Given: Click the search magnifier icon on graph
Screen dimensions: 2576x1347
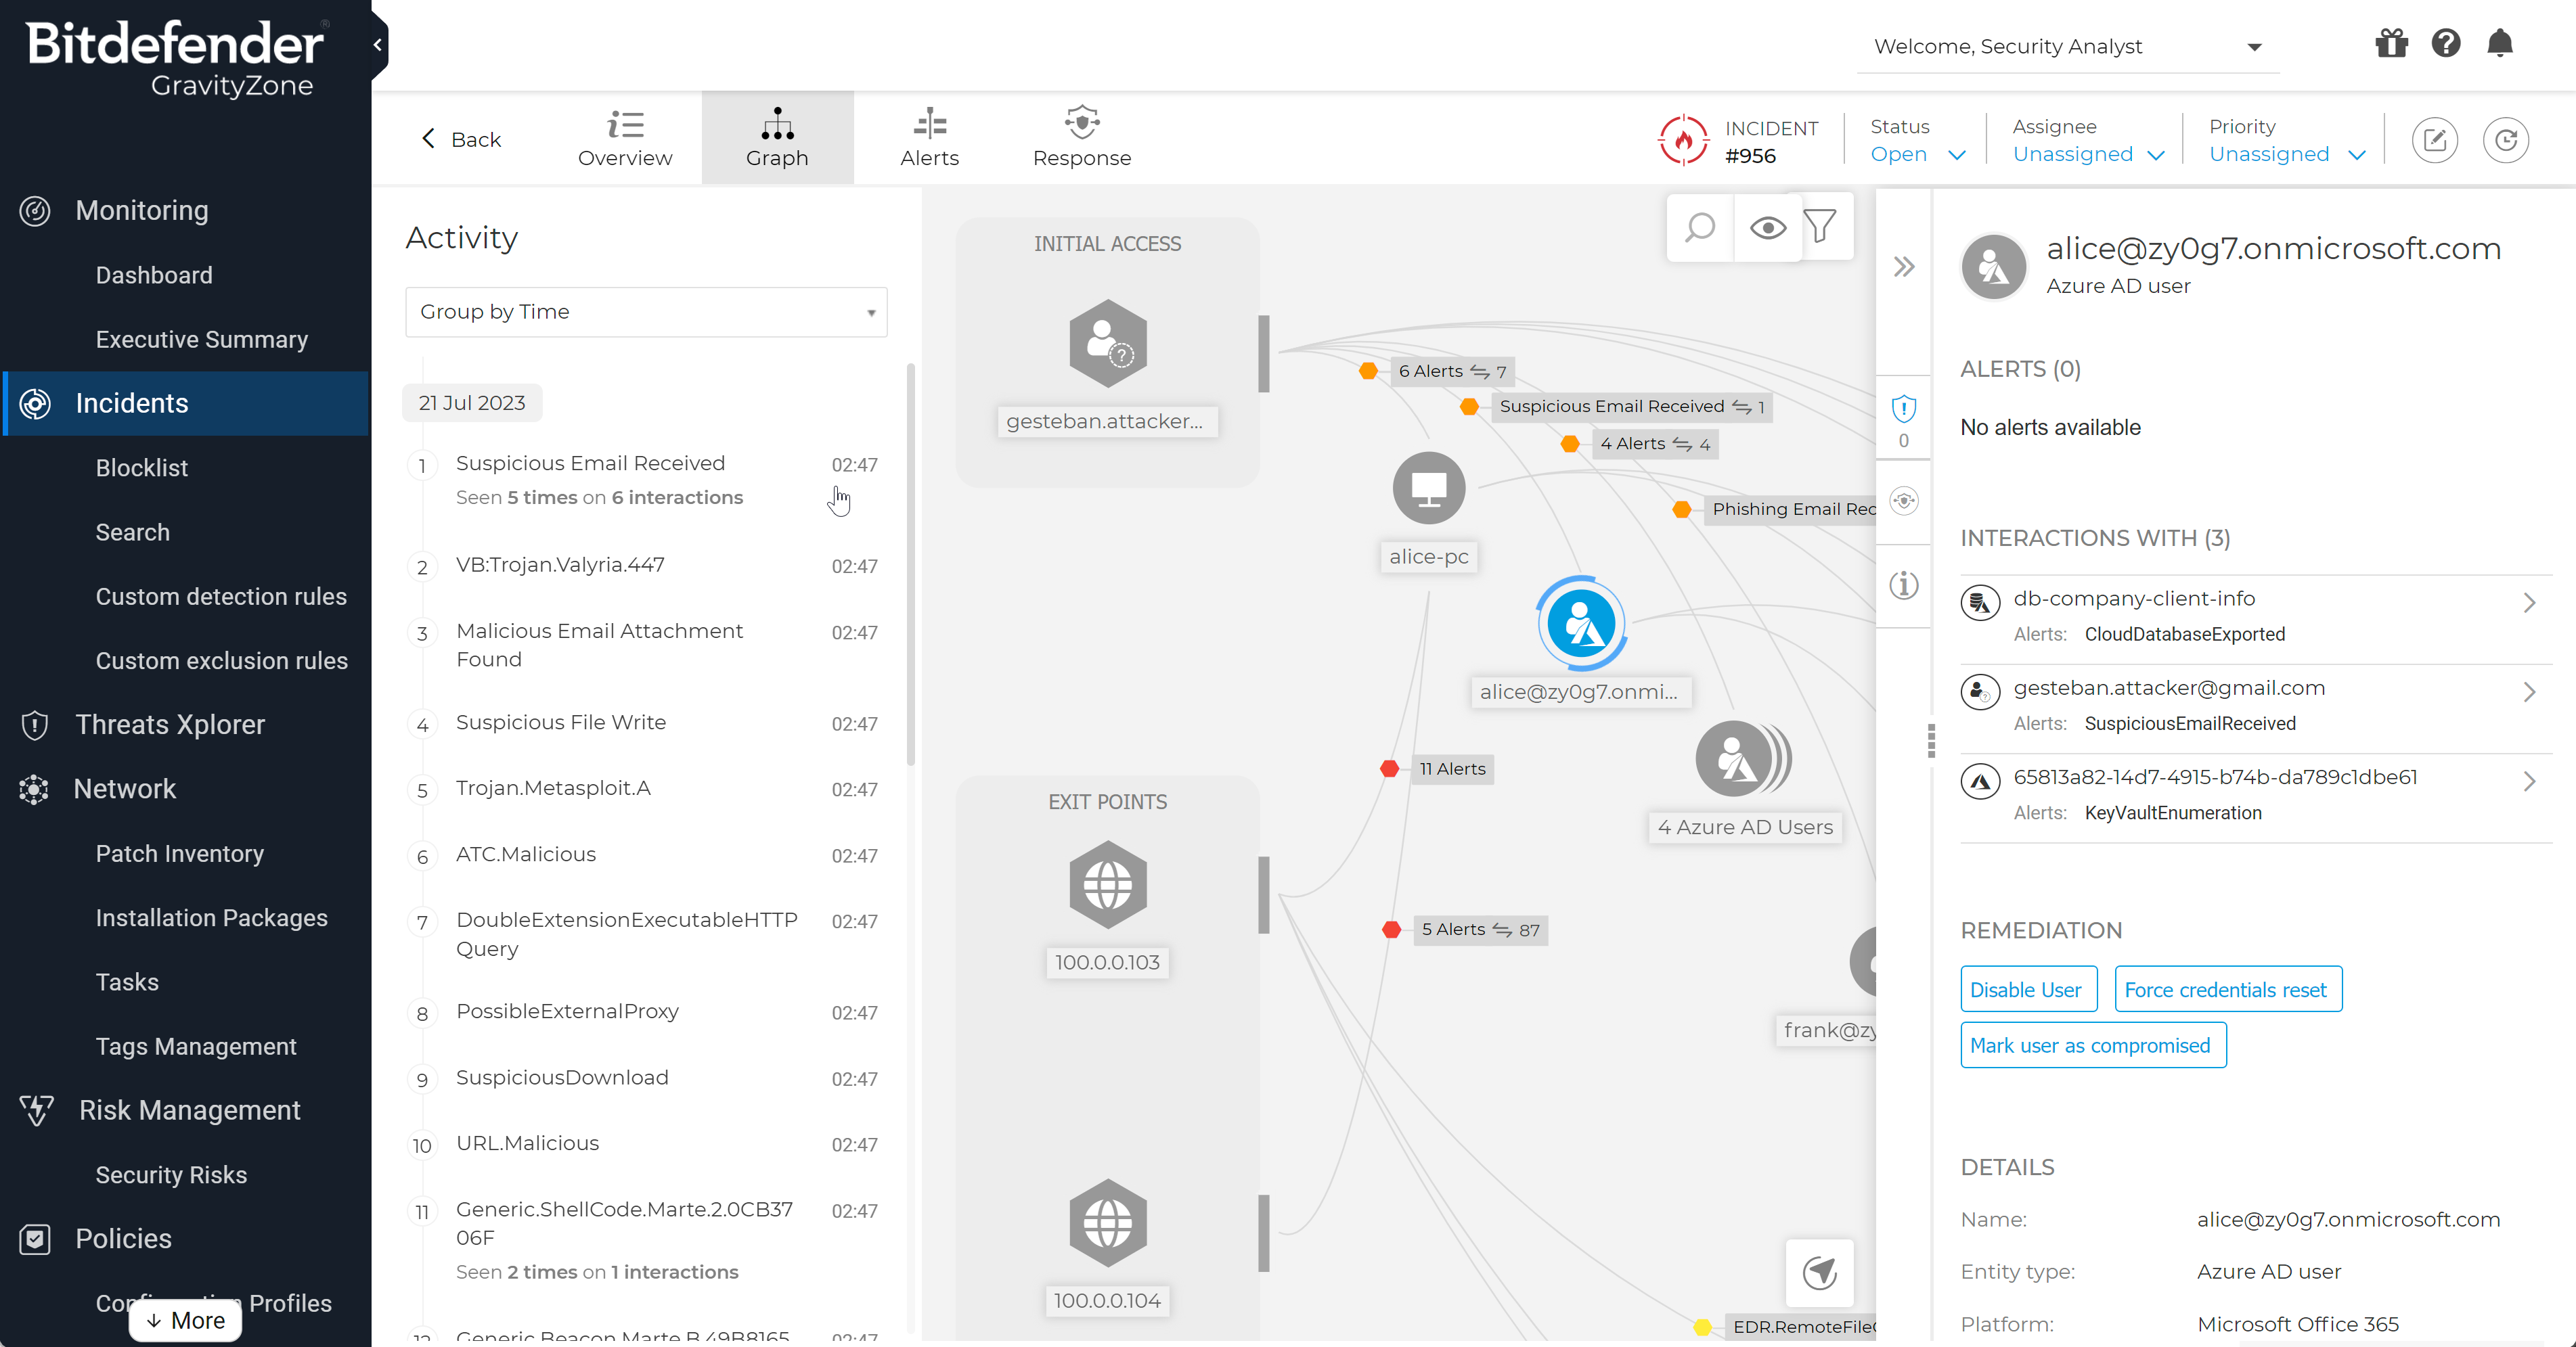Looking at the screenshot, I should click(x=1700, y=227).
